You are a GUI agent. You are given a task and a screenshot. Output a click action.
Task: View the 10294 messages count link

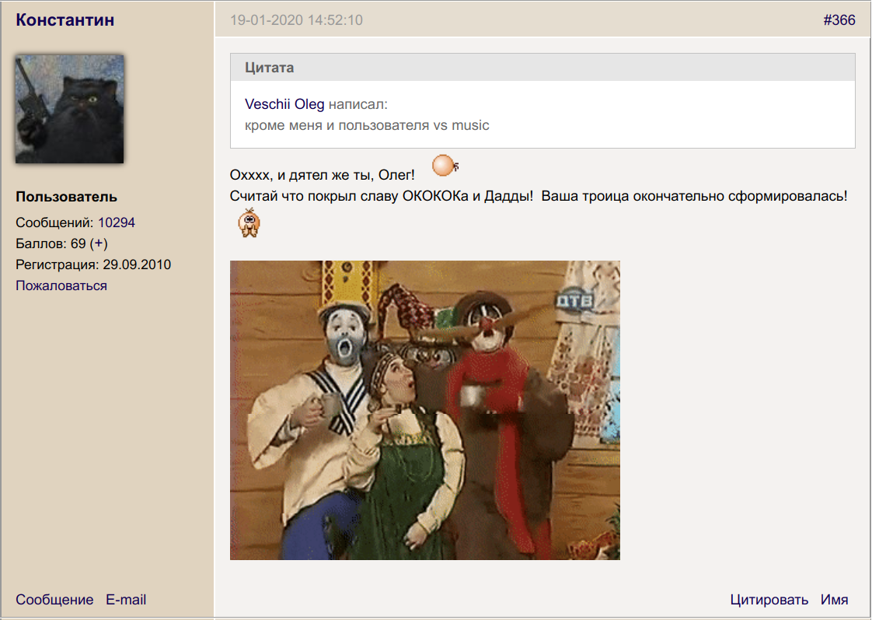click(x=117, y=222)
